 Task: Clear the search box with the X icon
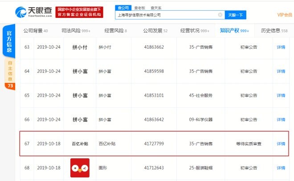click(x=220, y=15)
